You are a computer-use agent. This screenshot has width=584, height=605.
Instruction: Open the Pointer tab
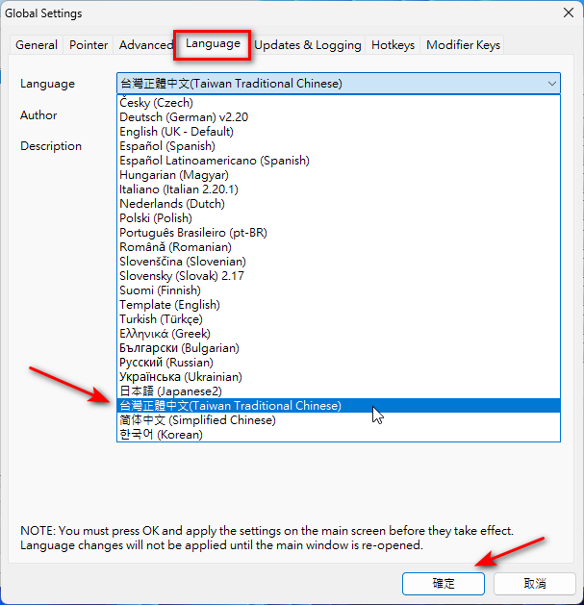[x=89, y=45]
